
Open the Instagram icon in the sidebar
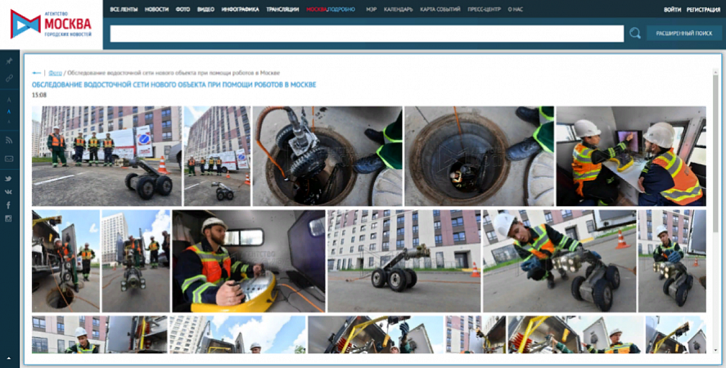click(8, 218)
